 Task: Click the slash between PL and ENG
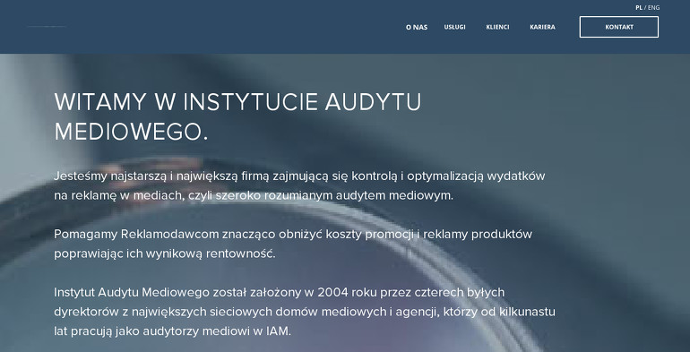(645, 7)
